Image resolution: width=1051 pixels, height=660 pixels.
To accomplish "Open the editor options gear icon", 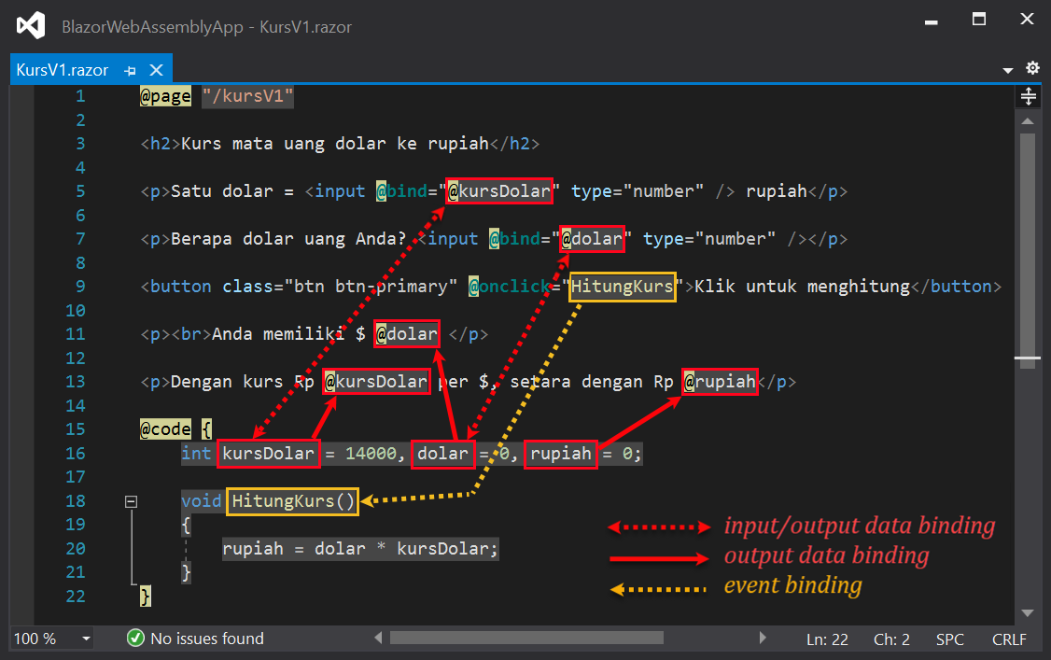I will coord(1032,68).
